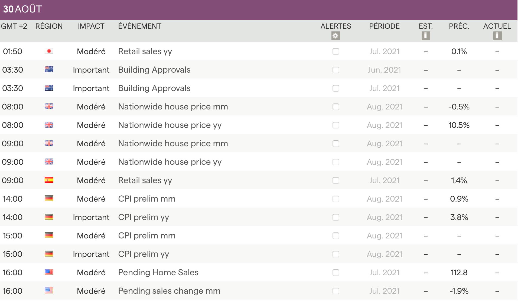This screenshot has height=304, width=521.
Task: Select the PÉRIODE column header
Action: click(384, 26)
